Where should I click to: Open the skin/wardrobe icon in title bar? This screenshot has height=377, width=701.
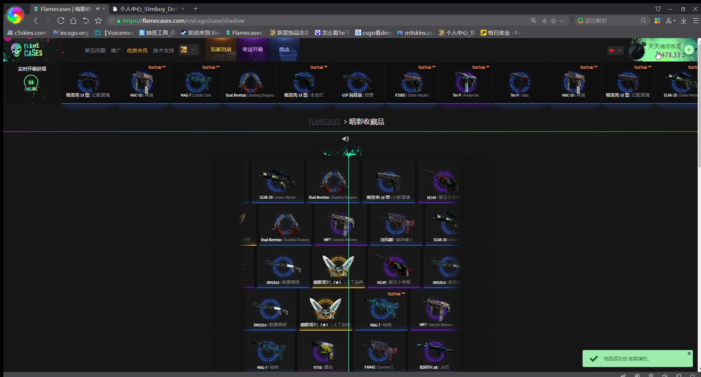658,9
